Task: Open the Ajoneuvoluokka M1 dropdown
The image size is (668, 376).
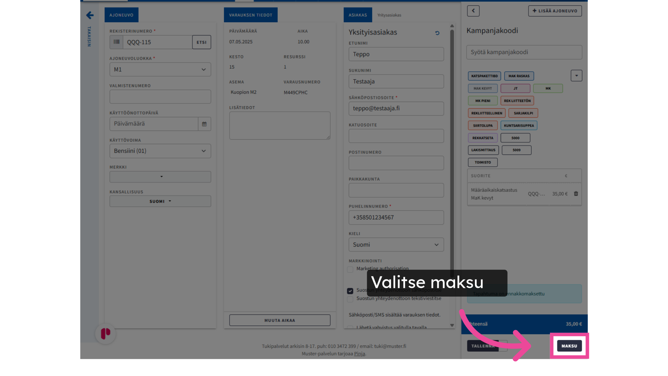Action: click(x=160, y=70)
